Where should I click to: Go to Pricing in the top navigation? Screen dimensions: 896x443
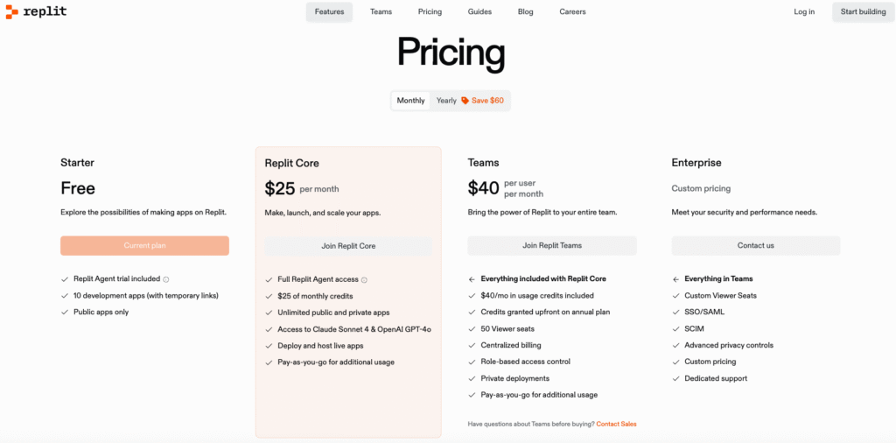[x=430, y=12]
